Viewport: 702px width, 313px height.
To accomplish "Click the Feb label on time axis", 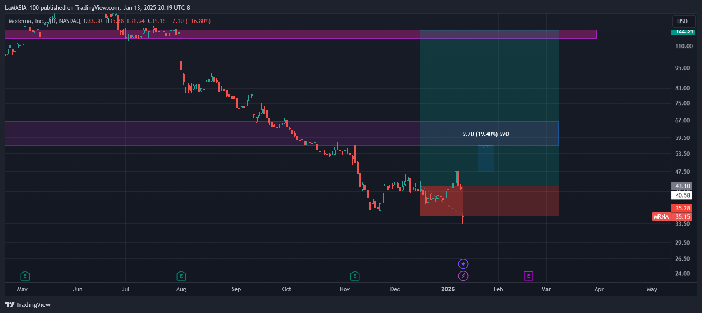I will coord(498,289).
